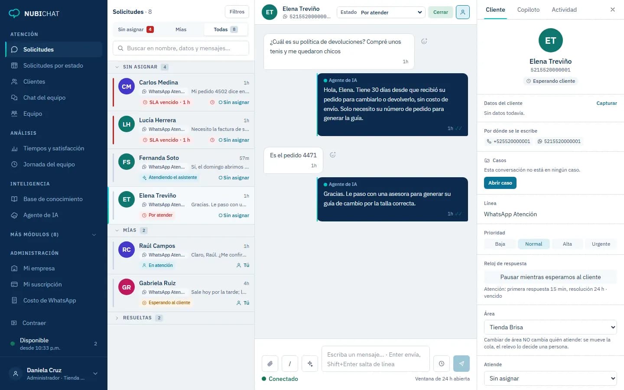The image size is (624, 390).
Task: Go to Clientes in the sidebar
Action: click(x=54, y=81)
